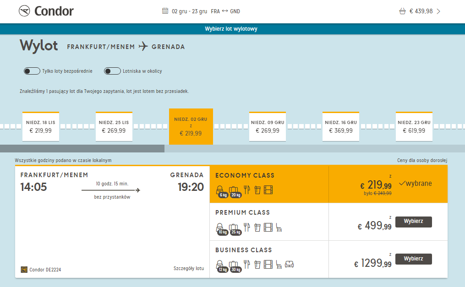
Task: Click the Business Class lounge sofa icon
Action: [289, 264]
